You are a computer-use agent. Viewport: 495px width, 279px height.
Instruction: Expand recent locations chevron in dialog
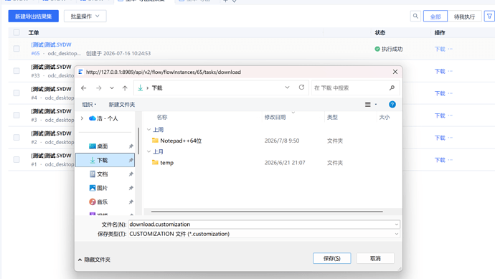pos(112,88)
